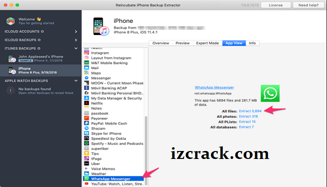The image size is (327, 187).
Task: Click the Maps app icon
Action: click(86, 73)
